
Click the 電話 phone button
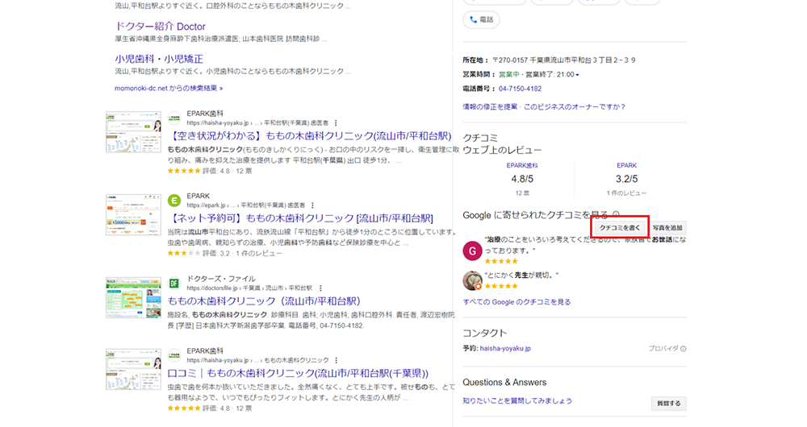(481, 19)
